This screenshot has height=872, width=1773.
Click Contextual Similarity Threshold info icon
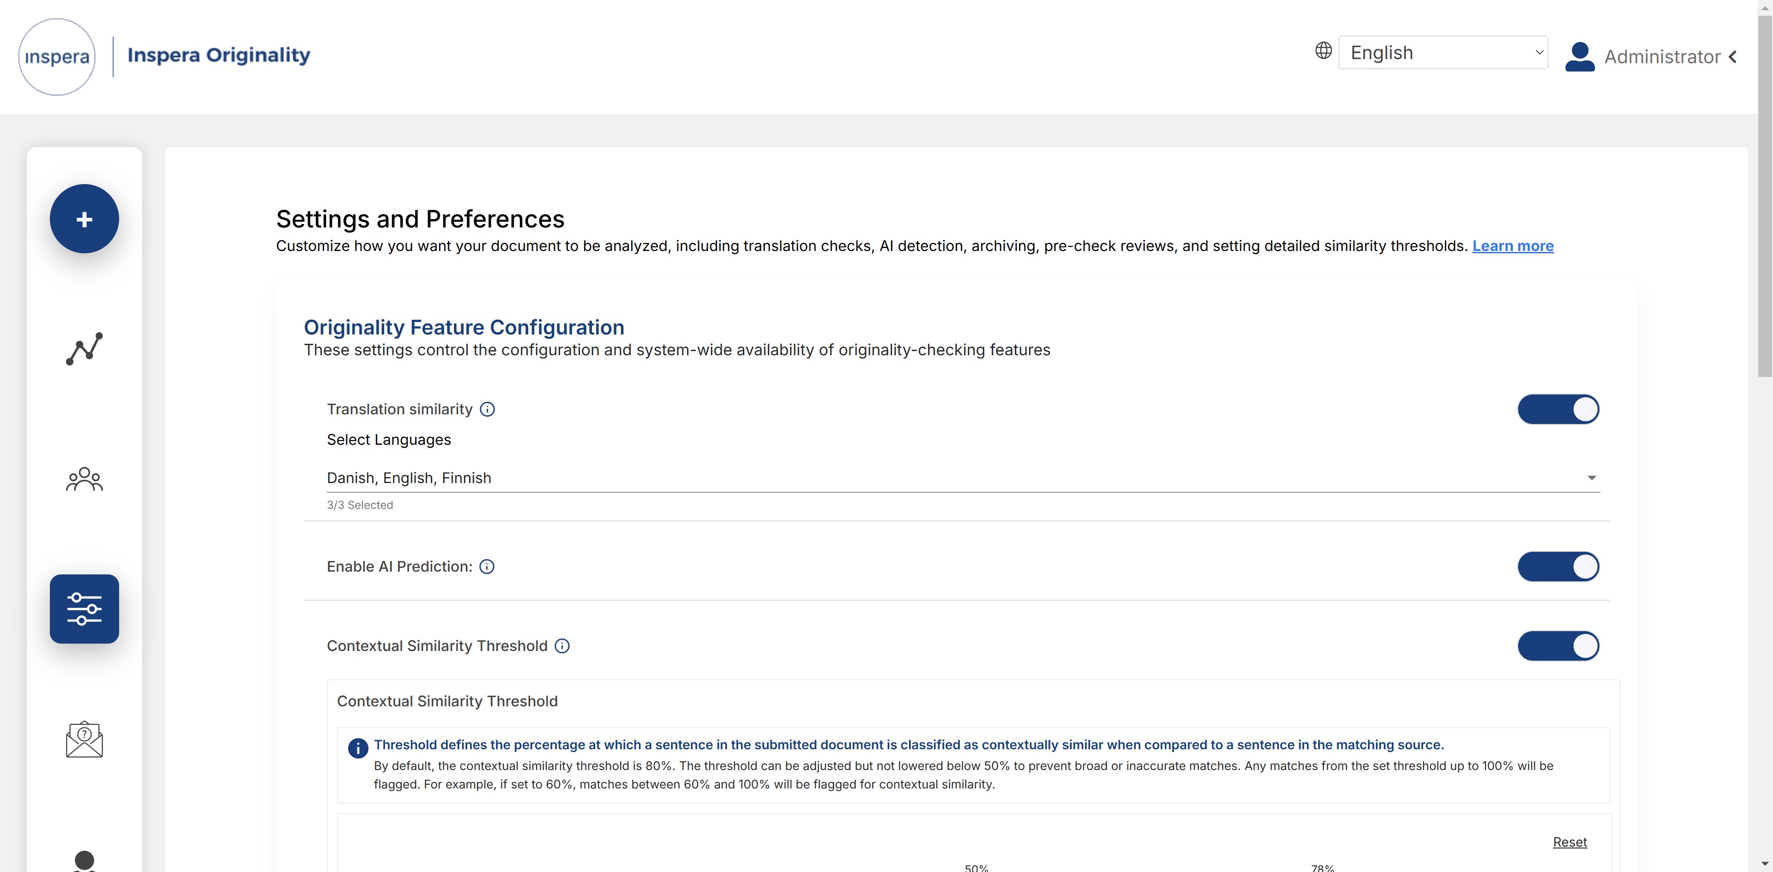tap(562, 646)
